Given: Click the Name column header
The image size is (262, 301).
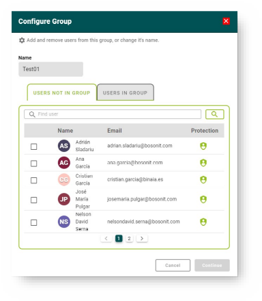Looking at the screenshot, I should tap(65, 131).
